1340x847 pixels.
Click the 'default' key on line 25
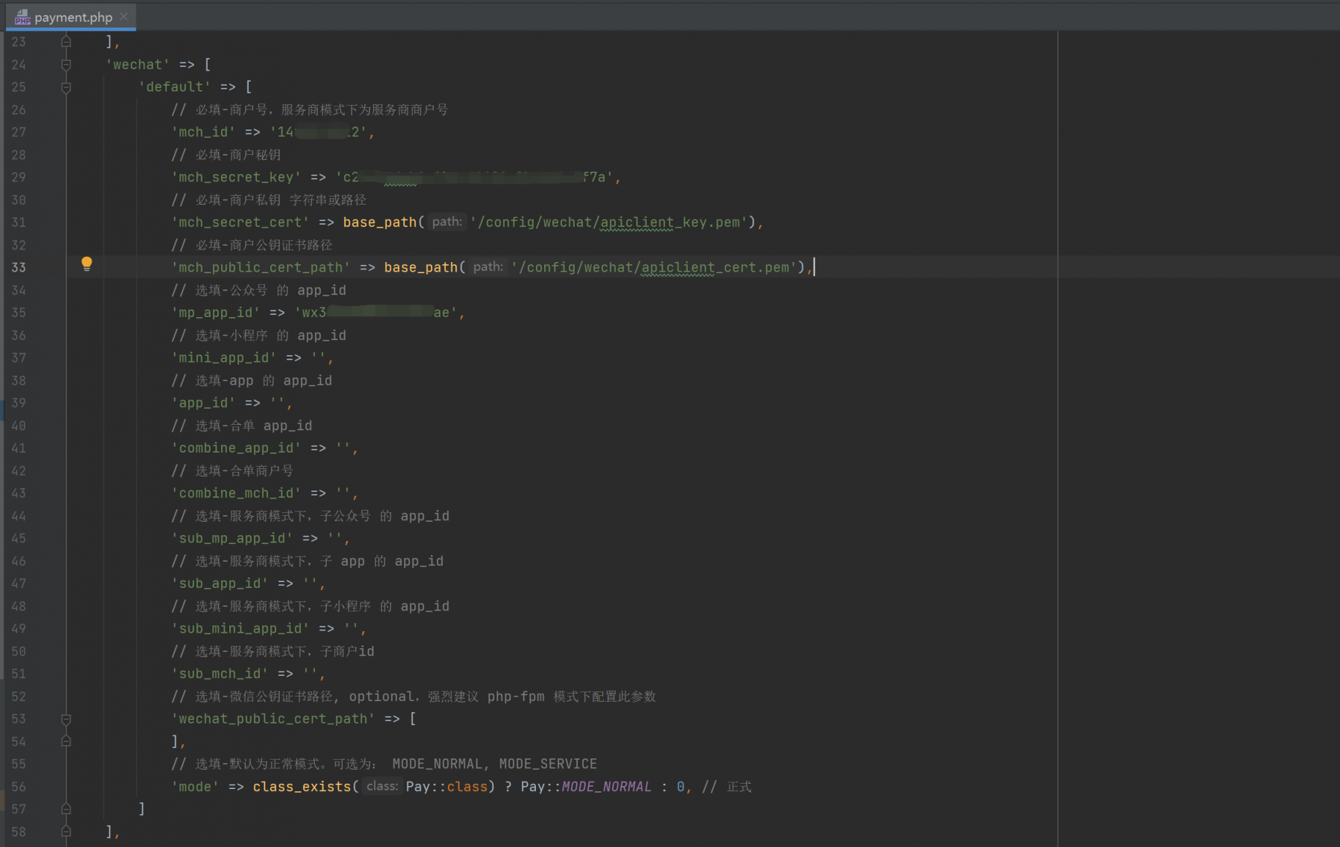click(x=175, y=87)
